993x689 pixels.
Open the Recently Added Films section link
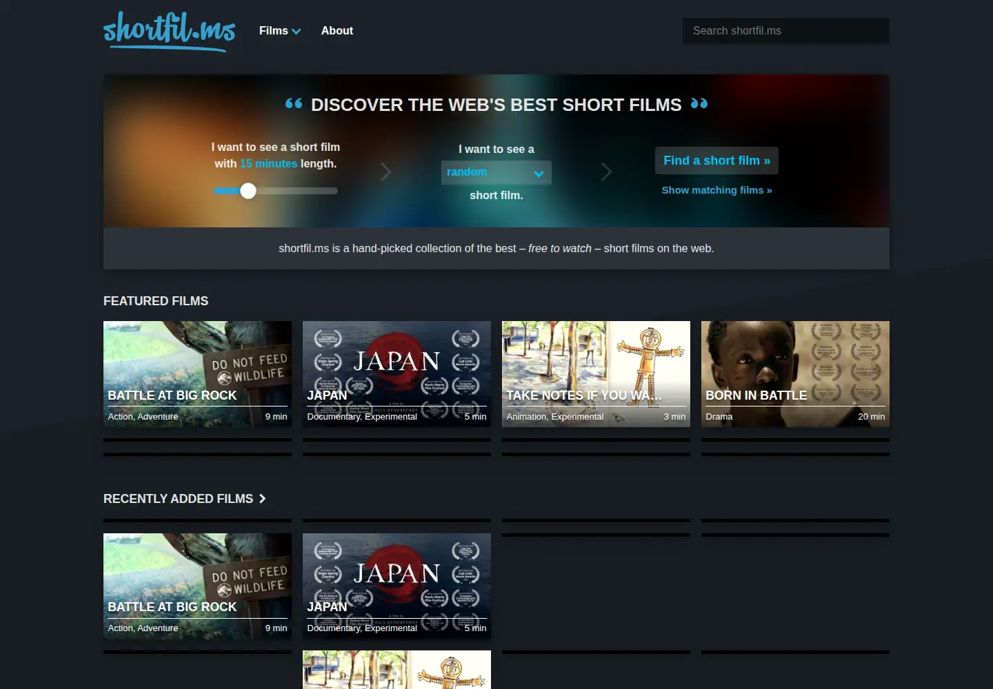[x=185, y=499]
